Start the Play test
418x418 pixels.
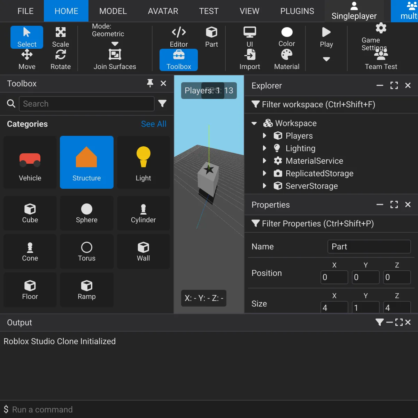pyautogui.click(x=326, y=37)
